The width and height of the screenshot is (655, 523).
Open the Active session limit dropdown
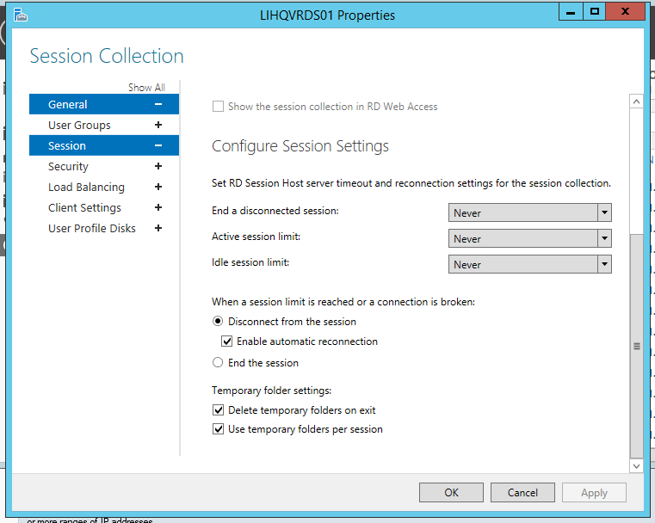(529, 239)
